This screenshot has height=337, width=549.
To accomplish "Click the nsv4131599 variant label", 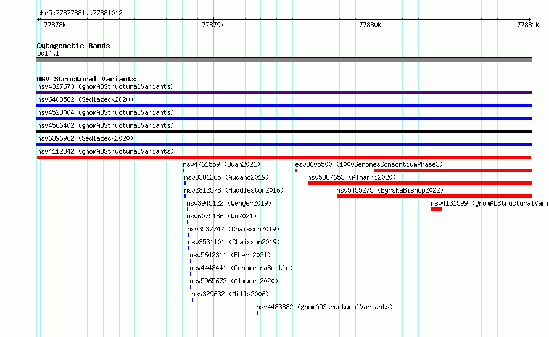I will click(x=490, y=203).
